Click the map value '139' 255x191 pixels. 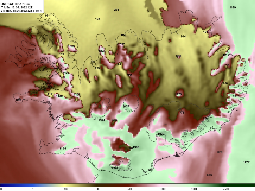pos(61,54)
